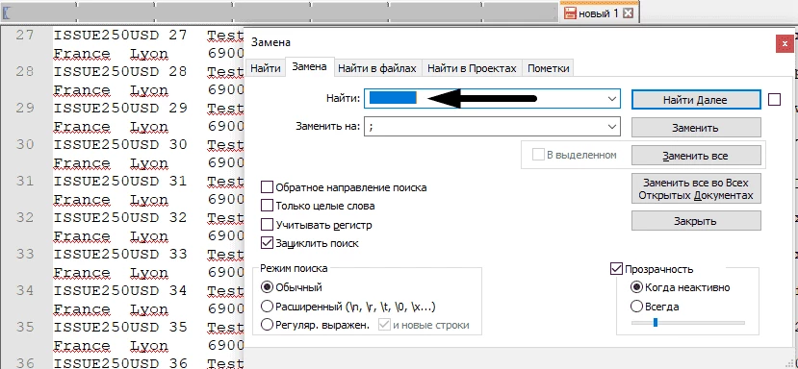
Task: Open the Найти в Проектах tab
Action: [x=472, y=68]
